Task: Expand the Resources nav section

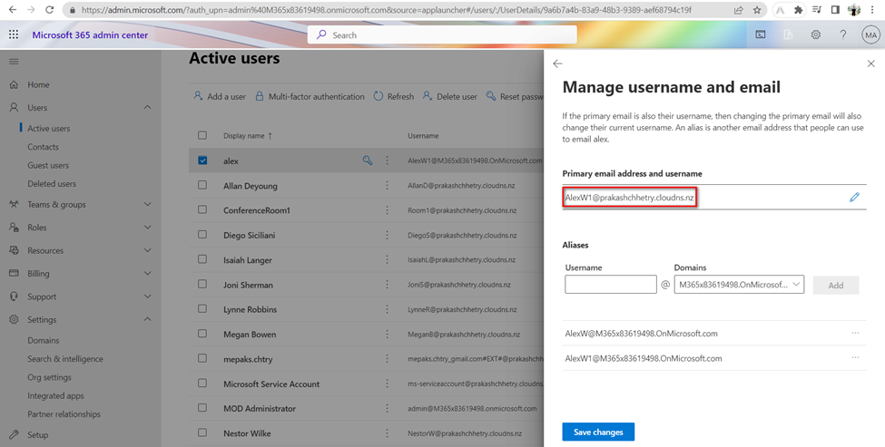Action: pyautogui.click(x=147, y=250)
